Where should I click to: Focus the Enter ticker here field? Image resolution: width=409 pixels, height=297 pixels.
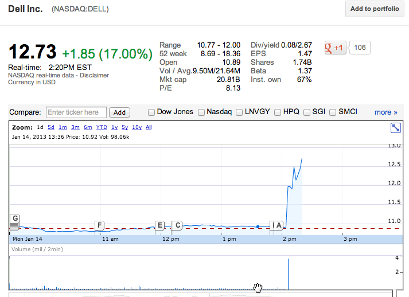[76, 112]
